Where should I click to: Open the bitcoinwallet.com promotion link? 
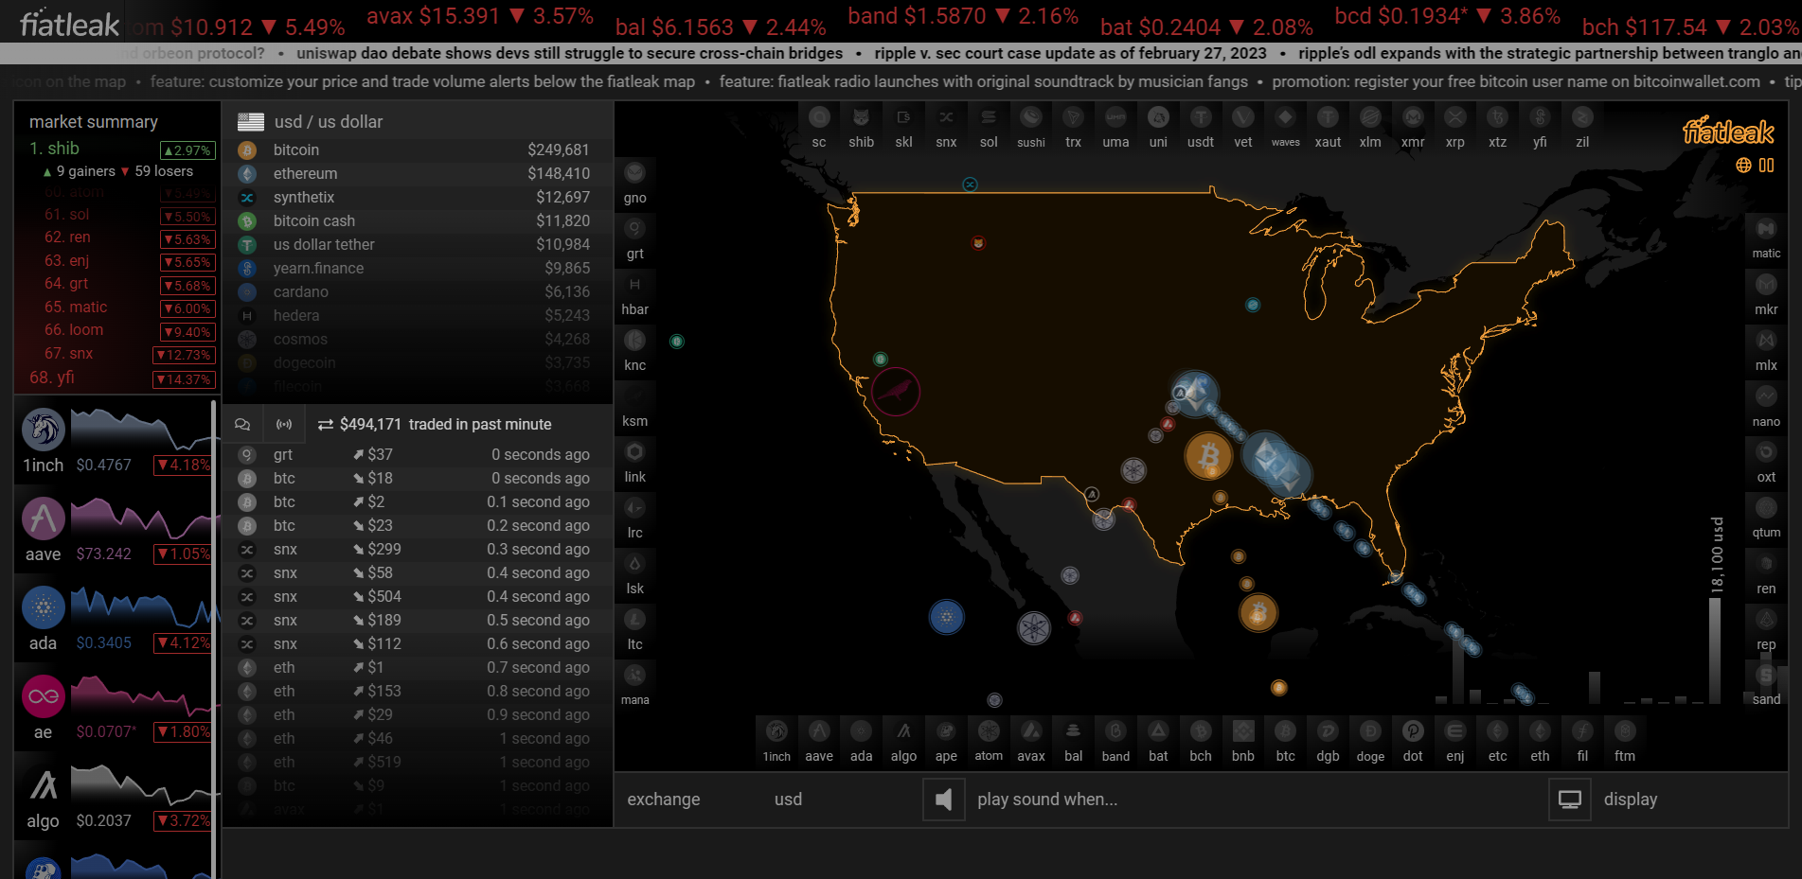coord(1516,82)
